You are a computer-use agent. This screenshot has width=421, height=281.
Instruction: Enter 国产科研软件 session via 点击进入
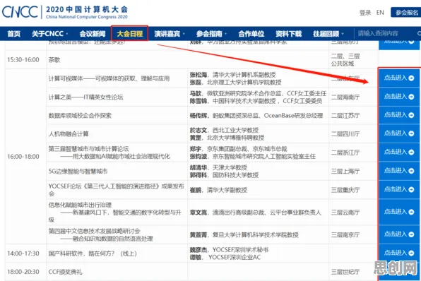click(398, 253)
